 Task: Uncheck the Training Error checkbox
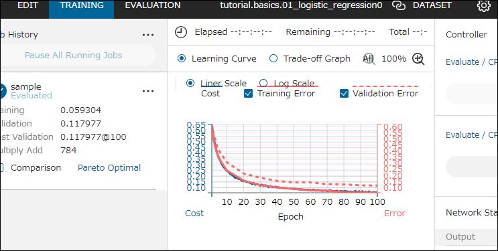[248, 94]
